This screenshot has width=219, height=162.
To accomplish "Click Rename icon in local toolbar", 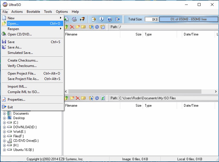I will click(83, 98).
